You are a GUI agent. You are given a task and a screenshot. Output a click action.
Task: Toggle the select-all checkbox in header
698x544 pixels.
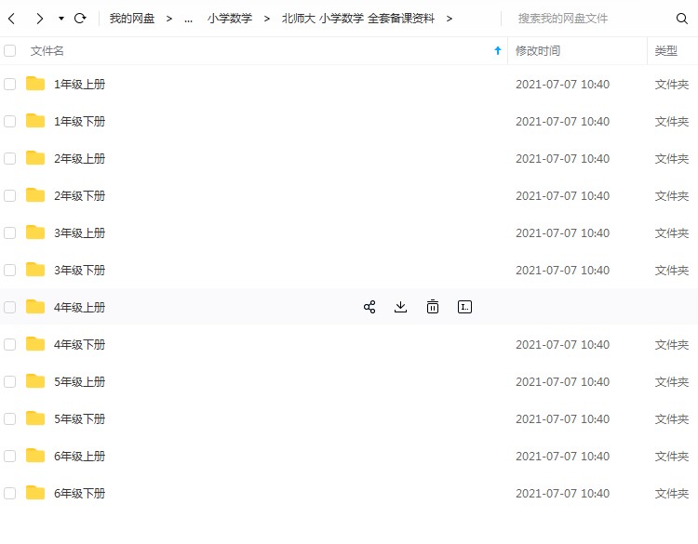pos(10,51)
